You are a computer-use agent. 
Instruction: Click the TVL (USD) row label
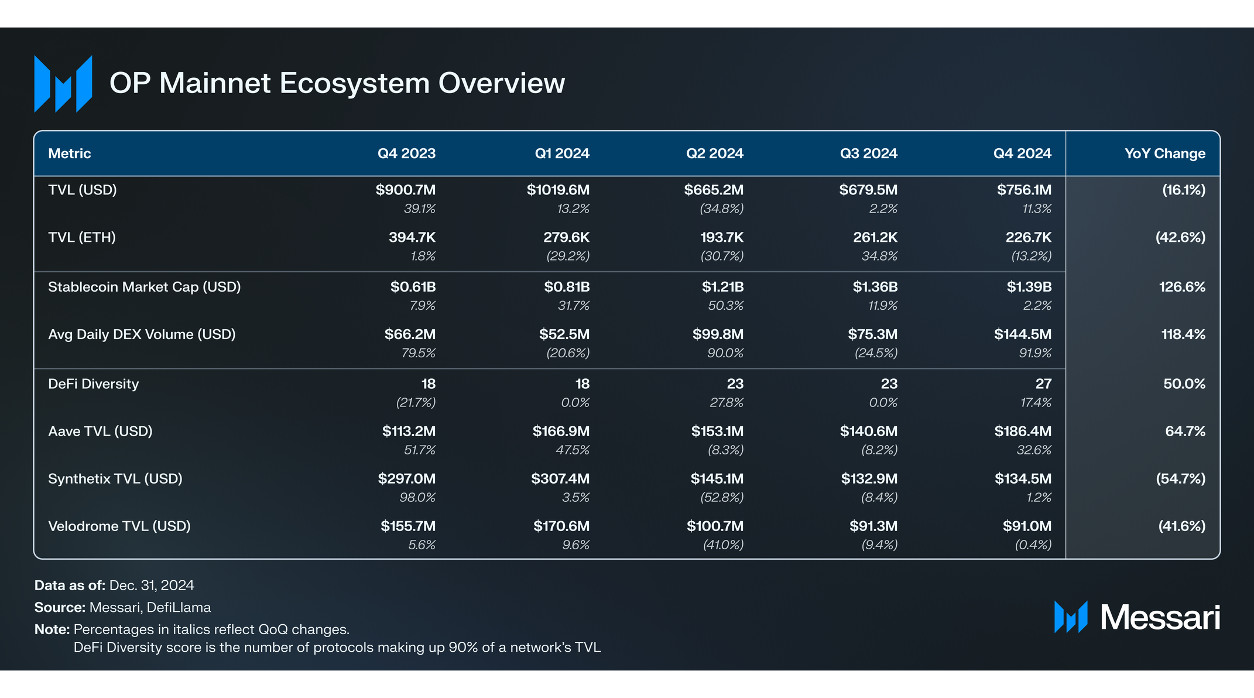coord(83,190)
